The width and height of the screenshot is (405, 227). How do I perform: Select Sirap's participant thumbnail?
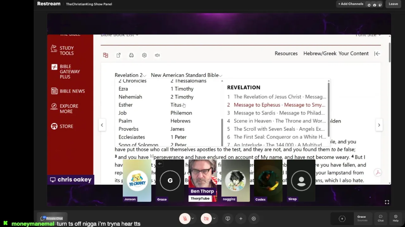click(301, 181)
